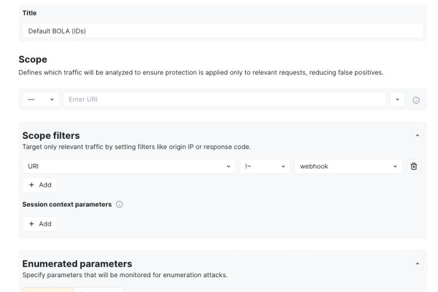Viewport: 438px width, 292px height.
Task: Open the !~ operator dropdown
Action: pyautogui.click(x=266, y=166)
